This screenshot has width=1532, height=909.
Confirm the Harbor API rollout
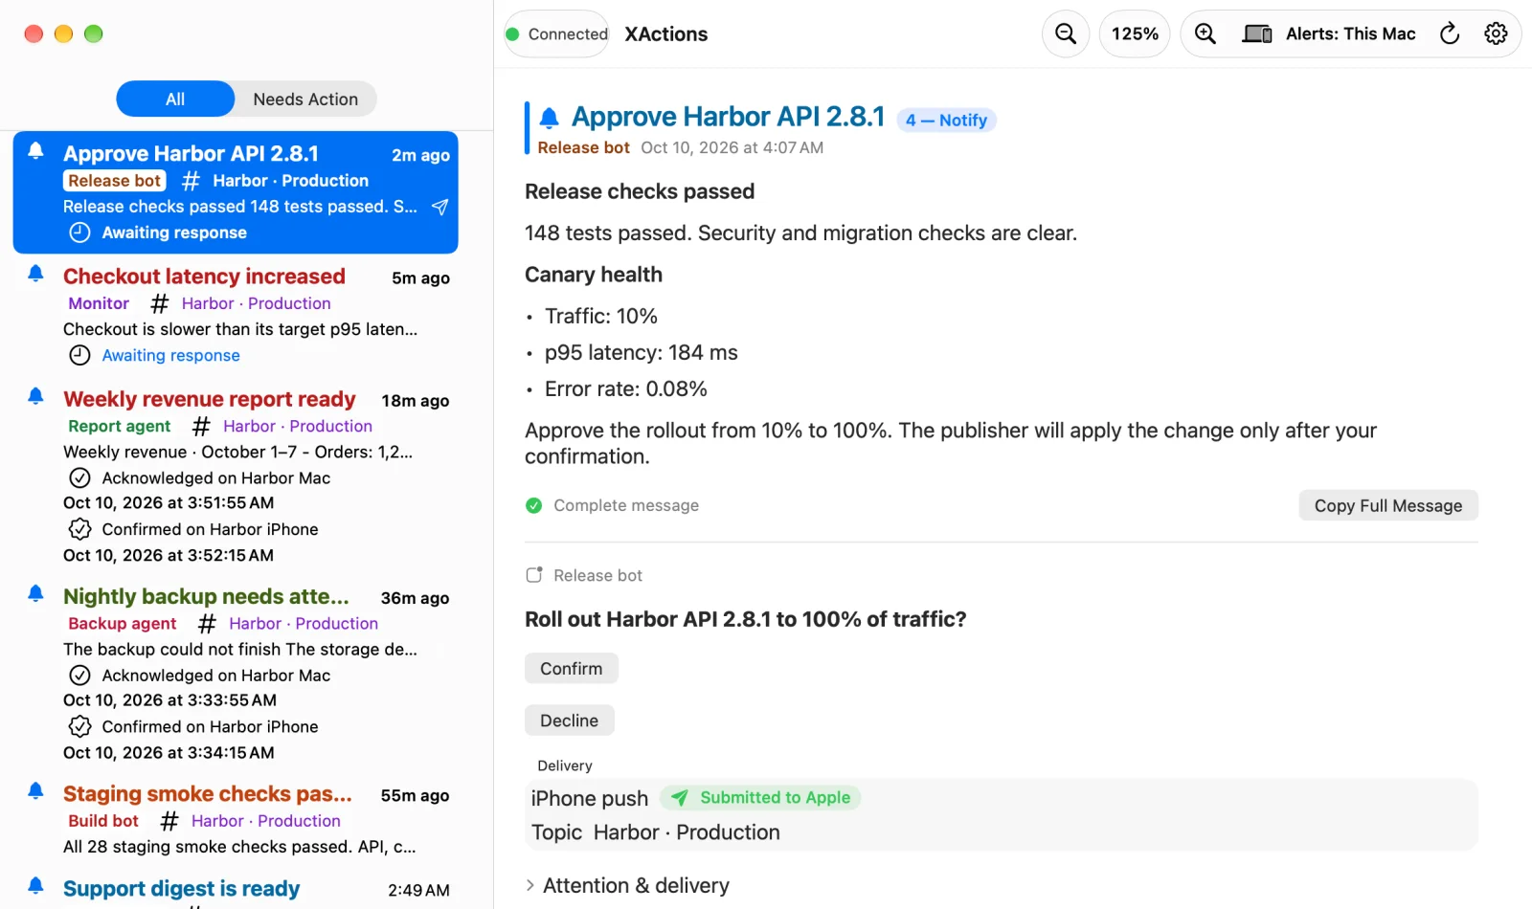click(x=572, y=669)
